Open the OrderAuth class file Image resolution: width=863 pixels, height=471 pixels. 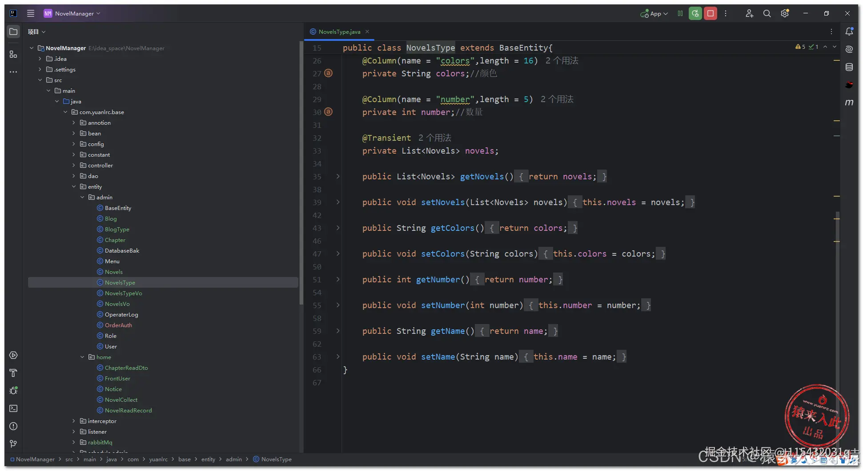pos(118,325)
